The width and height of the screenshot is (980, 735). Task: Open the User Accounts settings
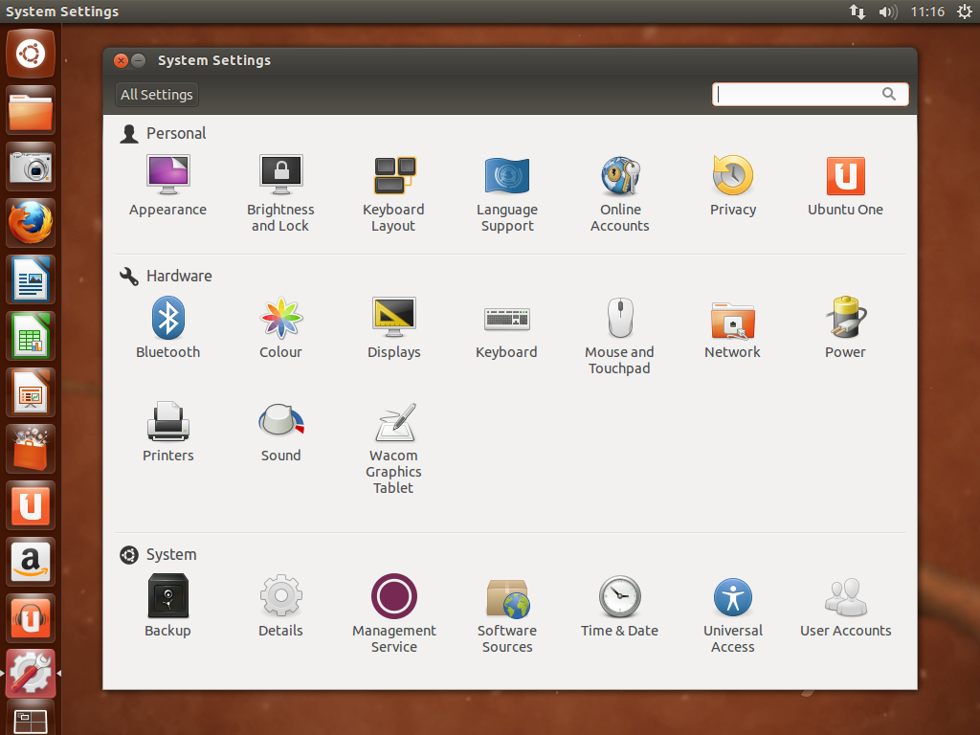(x=845, y=595)
